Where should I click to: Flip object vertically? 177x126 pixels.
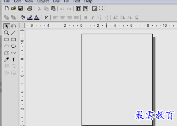pos(136,18)
